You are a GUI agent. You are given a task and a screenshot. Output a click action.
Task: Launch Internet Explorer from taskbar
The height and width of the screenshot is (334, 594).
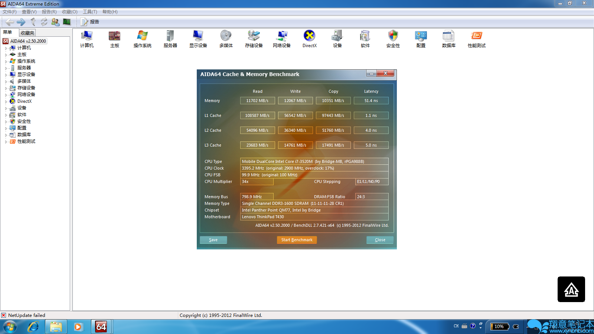pyautogui.click(x=33, y=327)
